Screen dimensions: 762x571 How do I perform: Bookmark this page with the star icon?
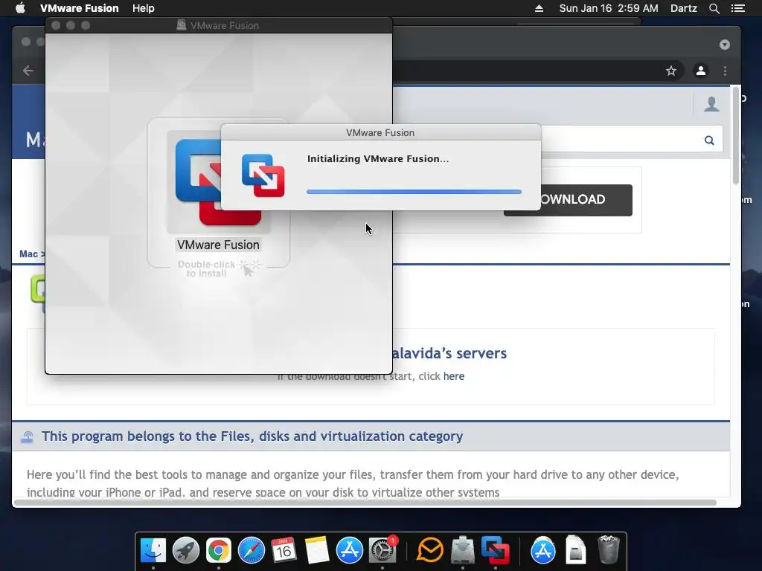(671, 71)
